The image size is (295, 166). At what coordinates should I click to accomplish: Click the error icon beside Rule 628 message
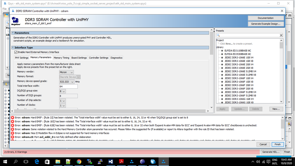tap(12, 125)
